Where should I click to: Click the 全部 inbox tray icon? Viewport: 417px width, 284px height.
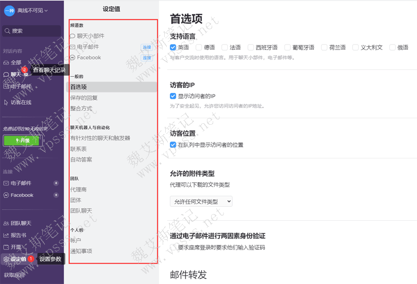(x=6, y=63)
